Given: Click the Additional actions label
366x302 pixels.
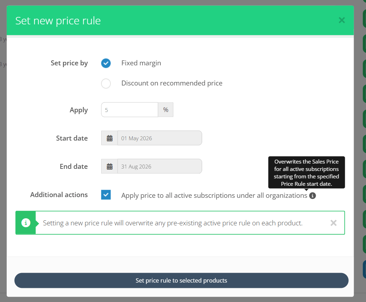Looking at the screenshot, I should [59, 195].
